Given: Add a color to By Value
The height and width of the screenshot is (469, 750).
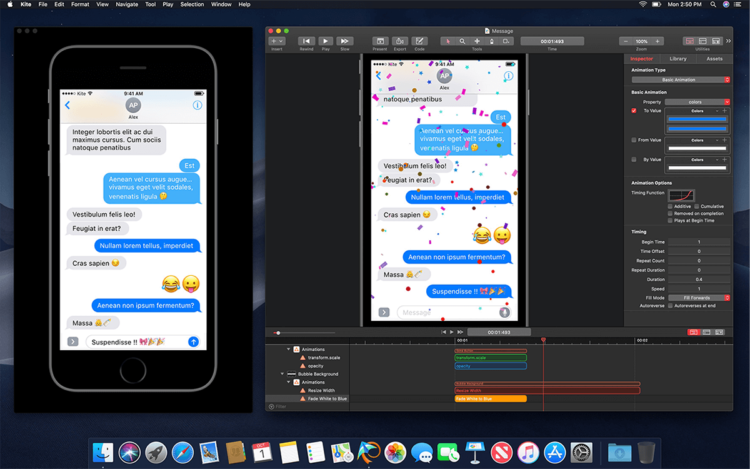Looking at the screenshot, I should (724, 159).
